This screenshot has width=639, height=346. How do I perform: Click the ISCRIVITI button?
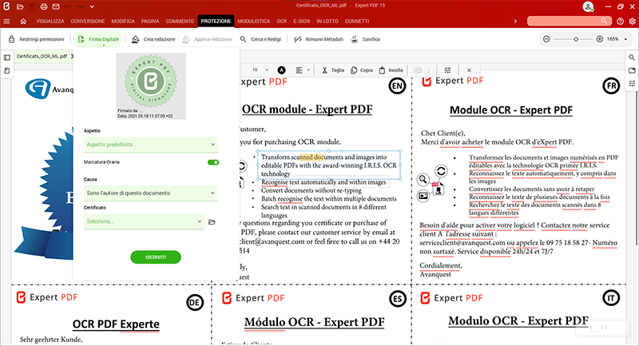(156, 257)
